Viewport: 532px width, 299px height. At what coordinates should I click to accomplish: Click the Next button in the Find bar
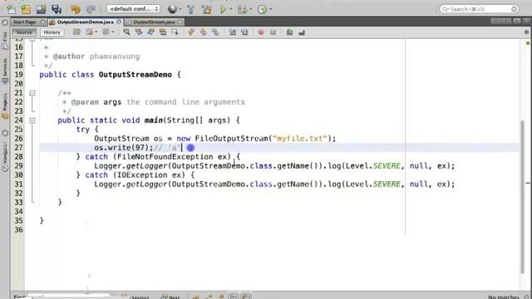[x=170, y=297]
